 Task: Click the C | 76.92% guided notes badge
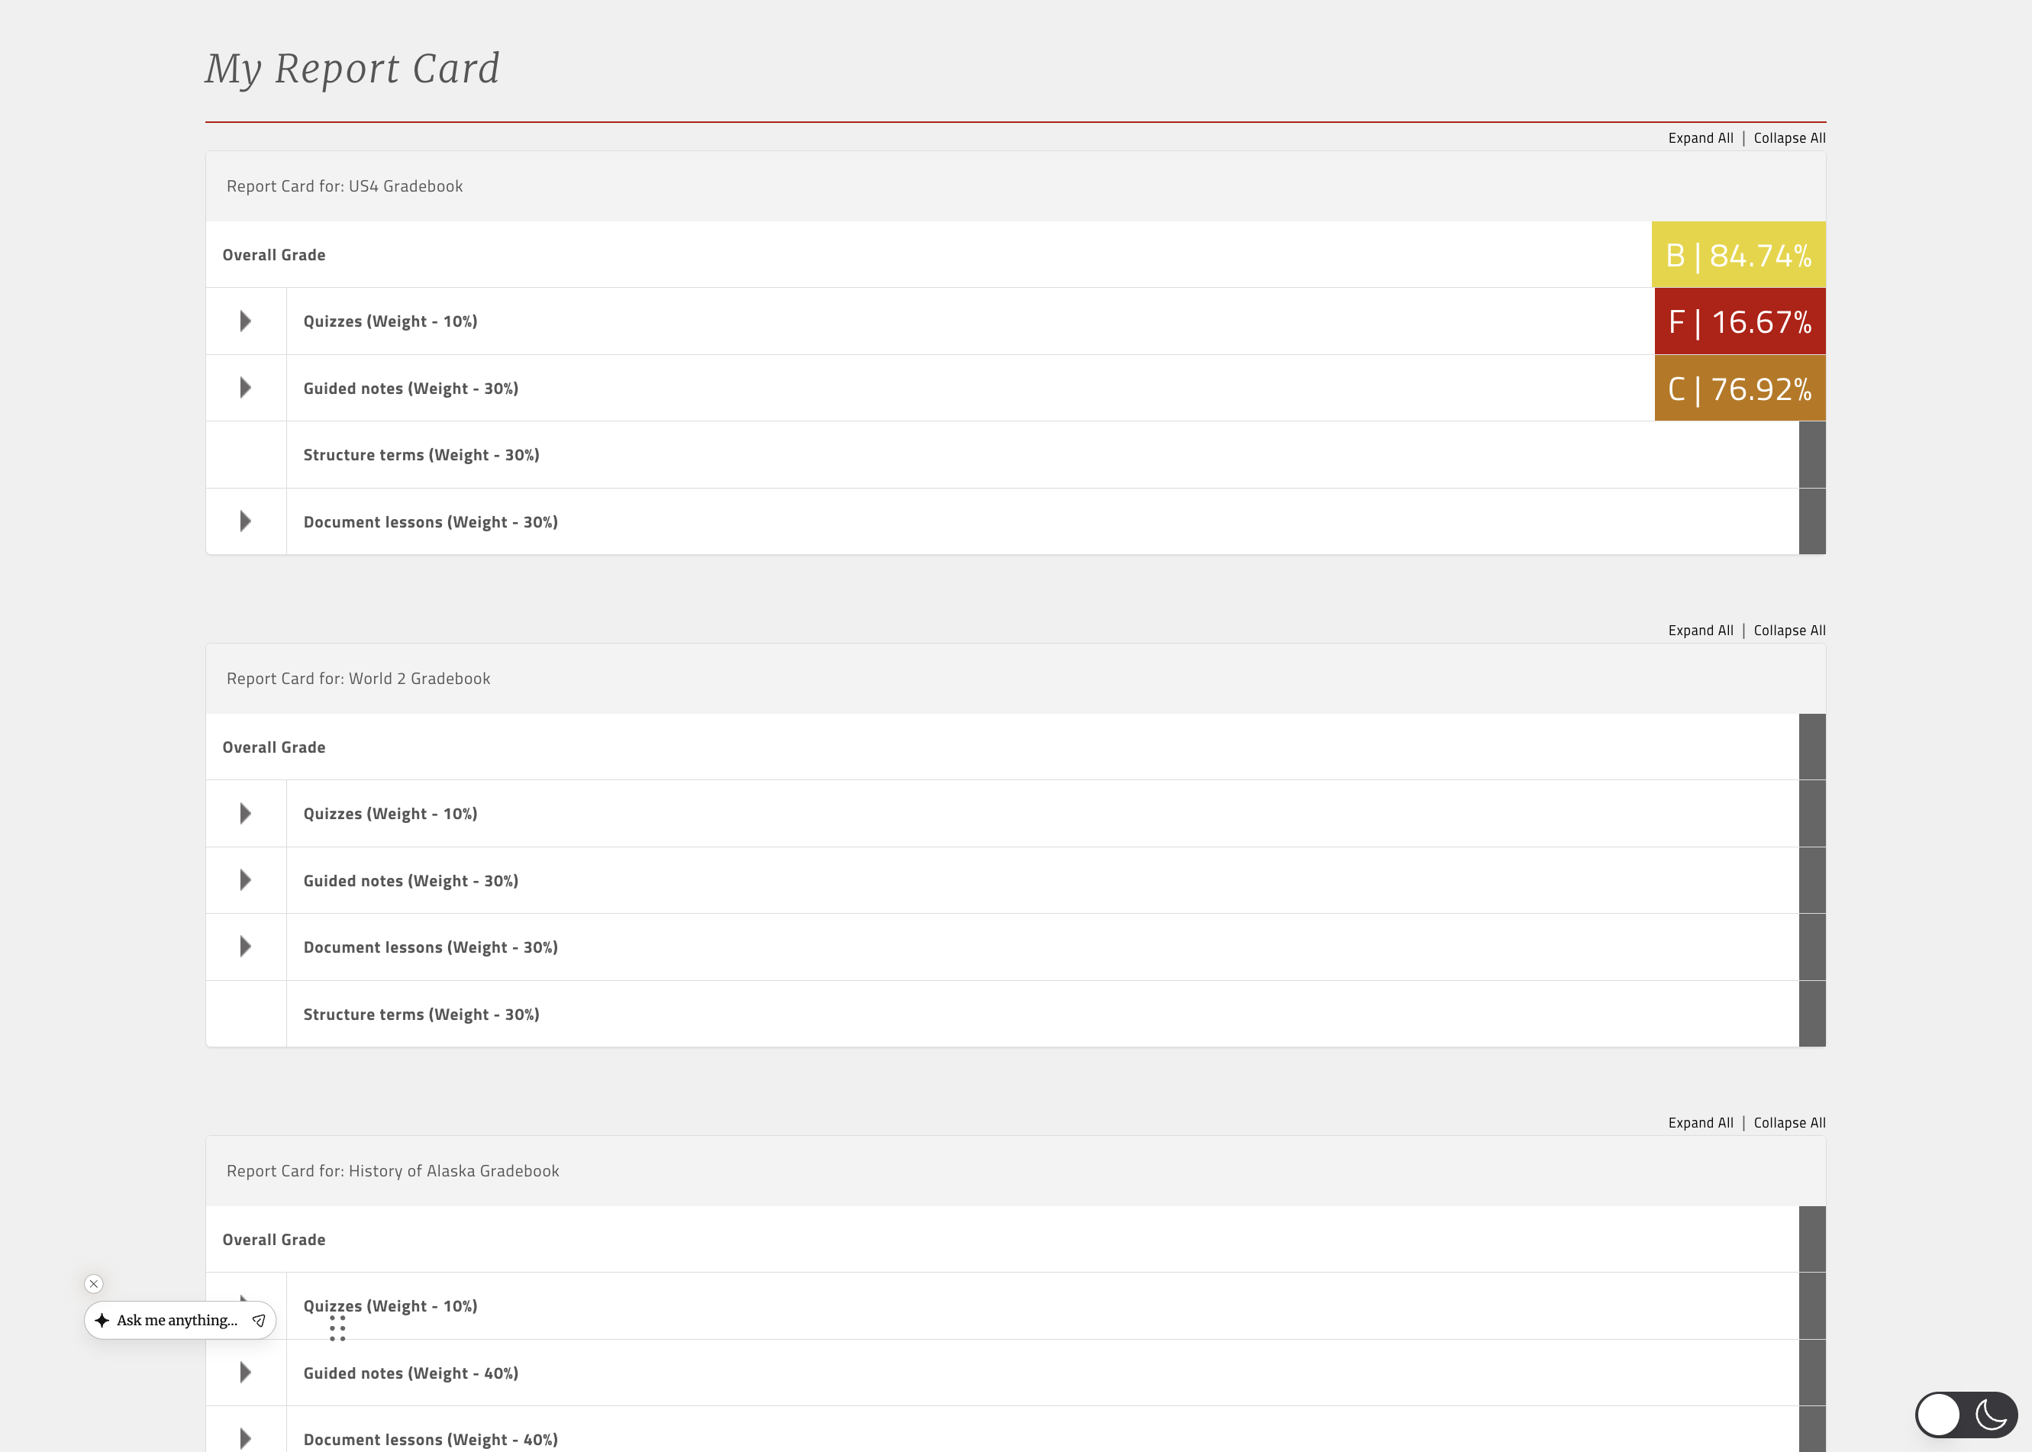pos(1740,388)
